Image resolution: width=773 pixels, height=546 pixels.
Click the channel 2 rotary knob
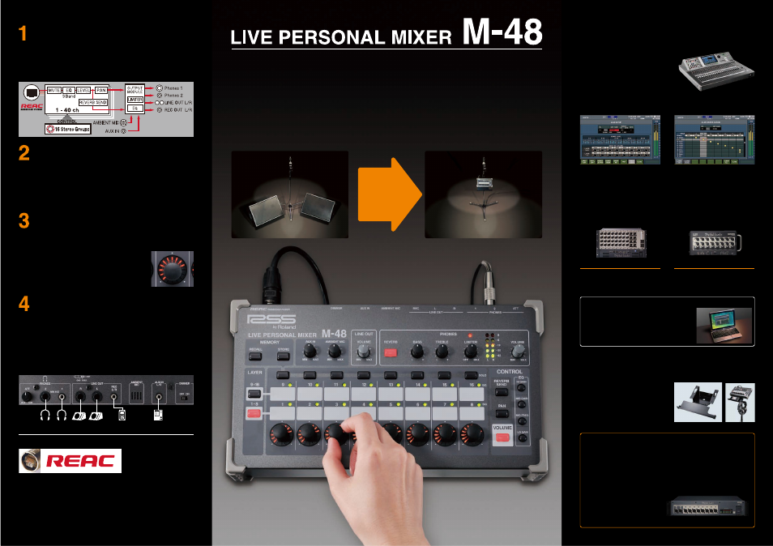[x=309, y=435]
